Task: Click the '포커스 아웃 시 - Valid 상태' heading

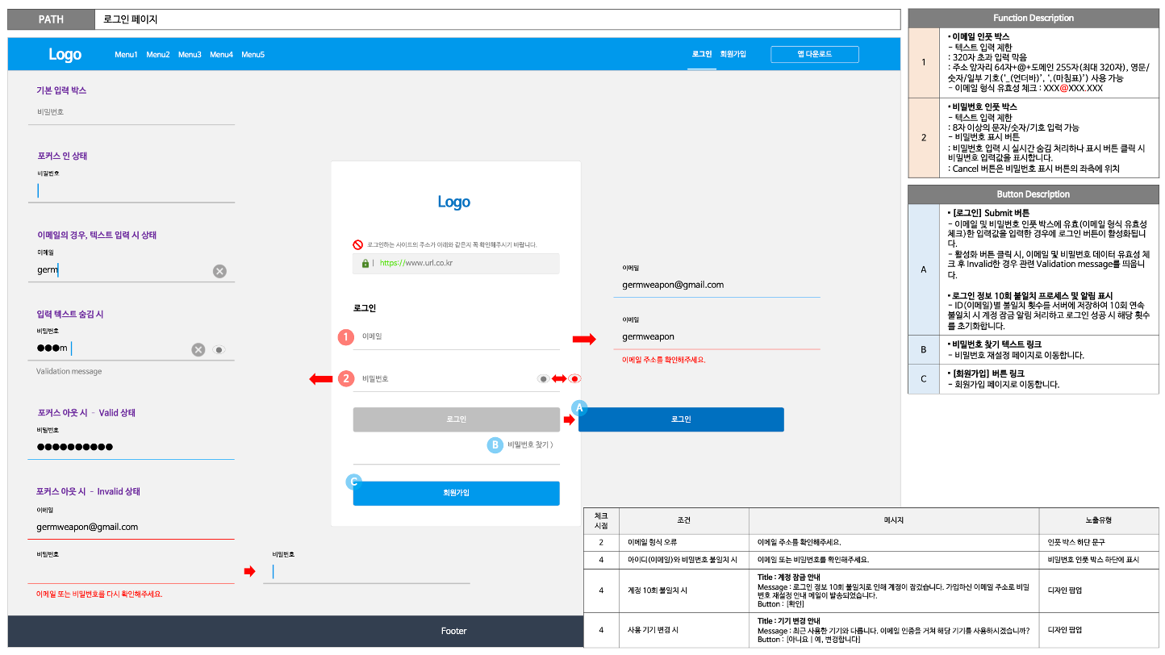Action: pos(86,413)
